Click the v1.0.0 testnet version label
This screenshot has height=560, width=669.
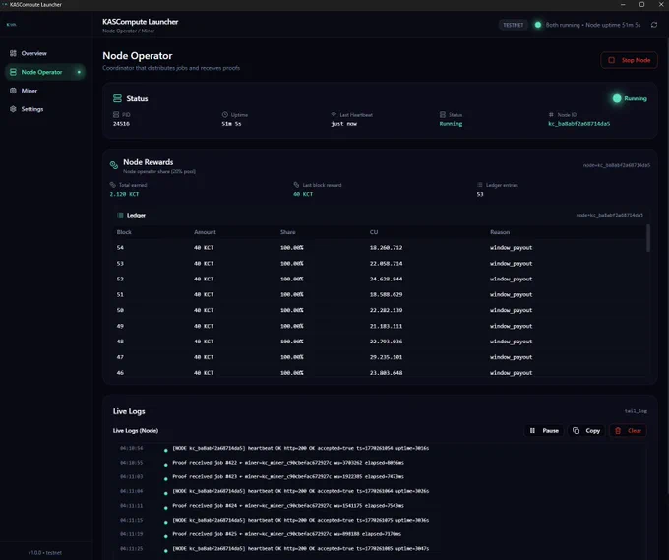45,553
